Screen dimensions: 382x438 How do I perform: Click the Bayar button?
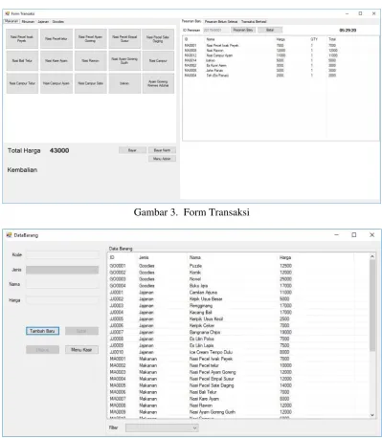pos(132,150)
